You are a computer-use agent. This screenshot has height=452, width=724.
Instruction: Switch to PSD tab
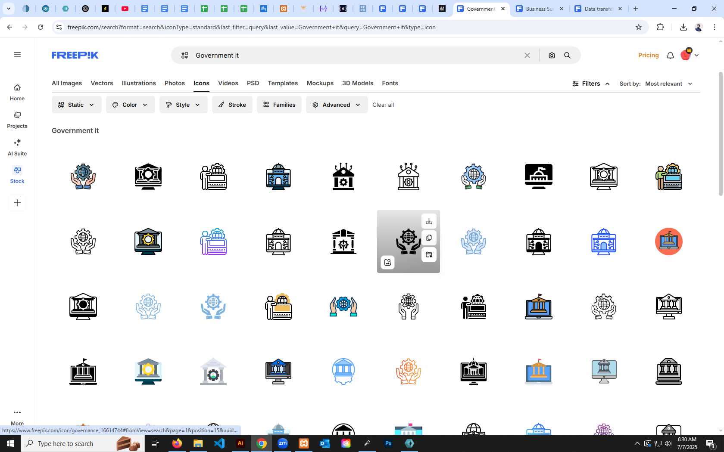coord(253,83)
